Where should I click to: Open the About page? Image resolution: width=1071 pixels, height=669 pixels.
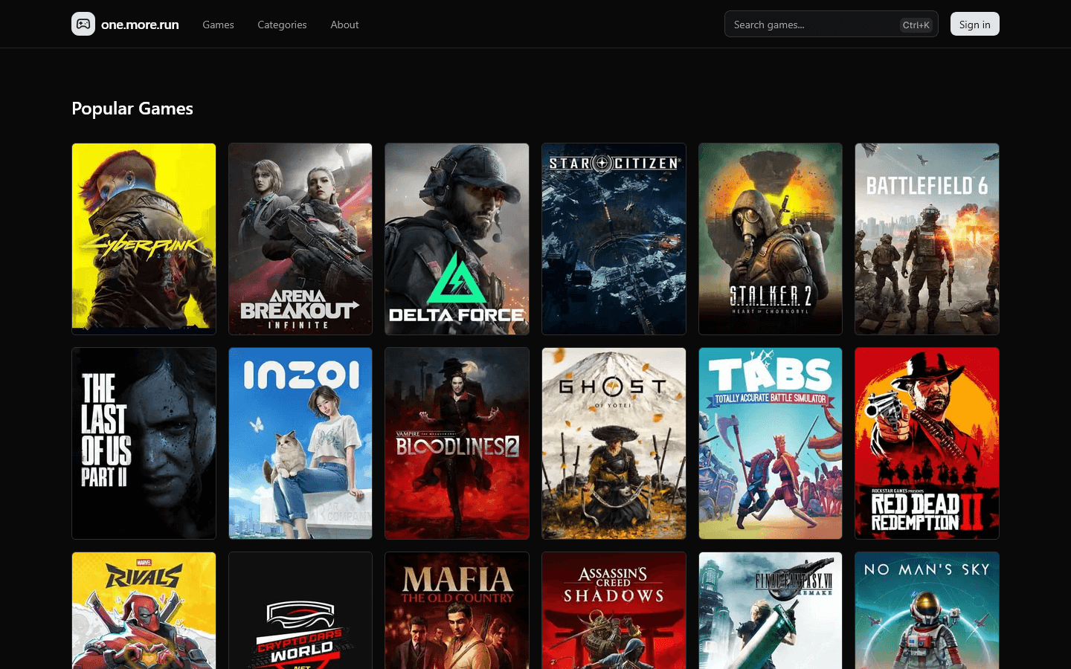pos(344,25)
